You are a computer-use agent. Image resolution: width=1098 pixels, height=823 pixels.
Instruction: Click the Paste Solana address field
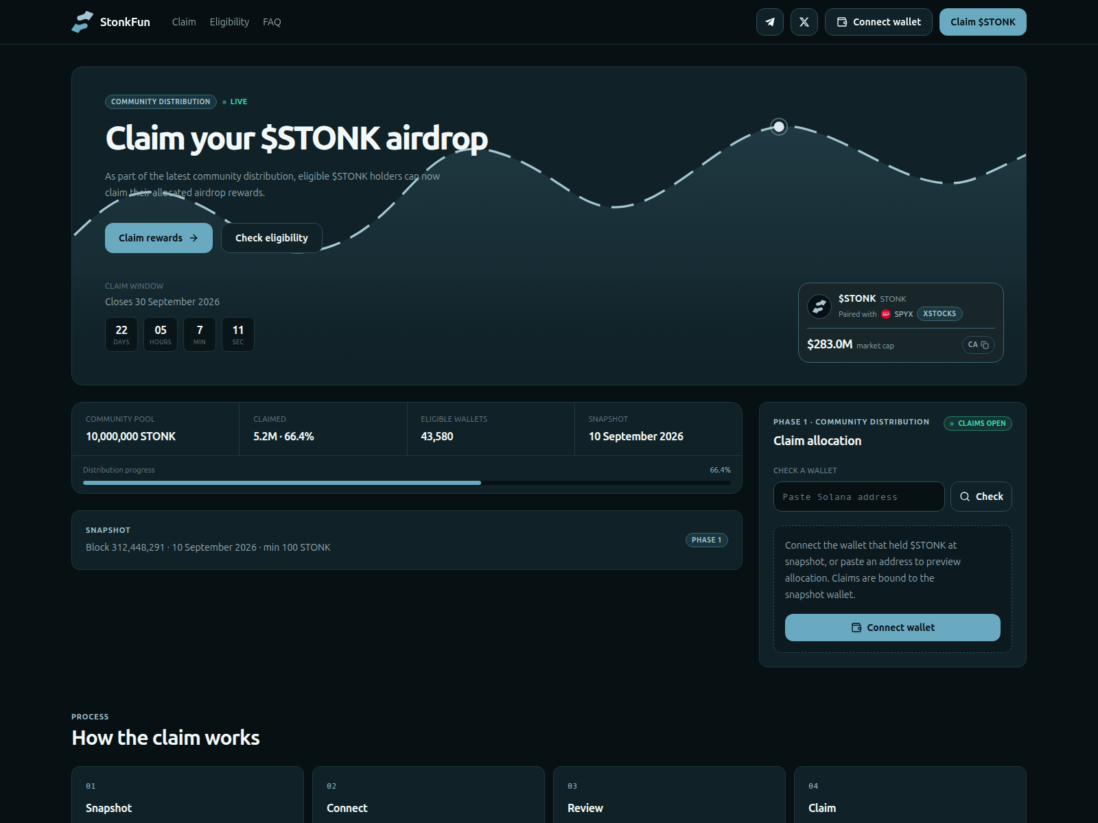[x=859, y=497]
